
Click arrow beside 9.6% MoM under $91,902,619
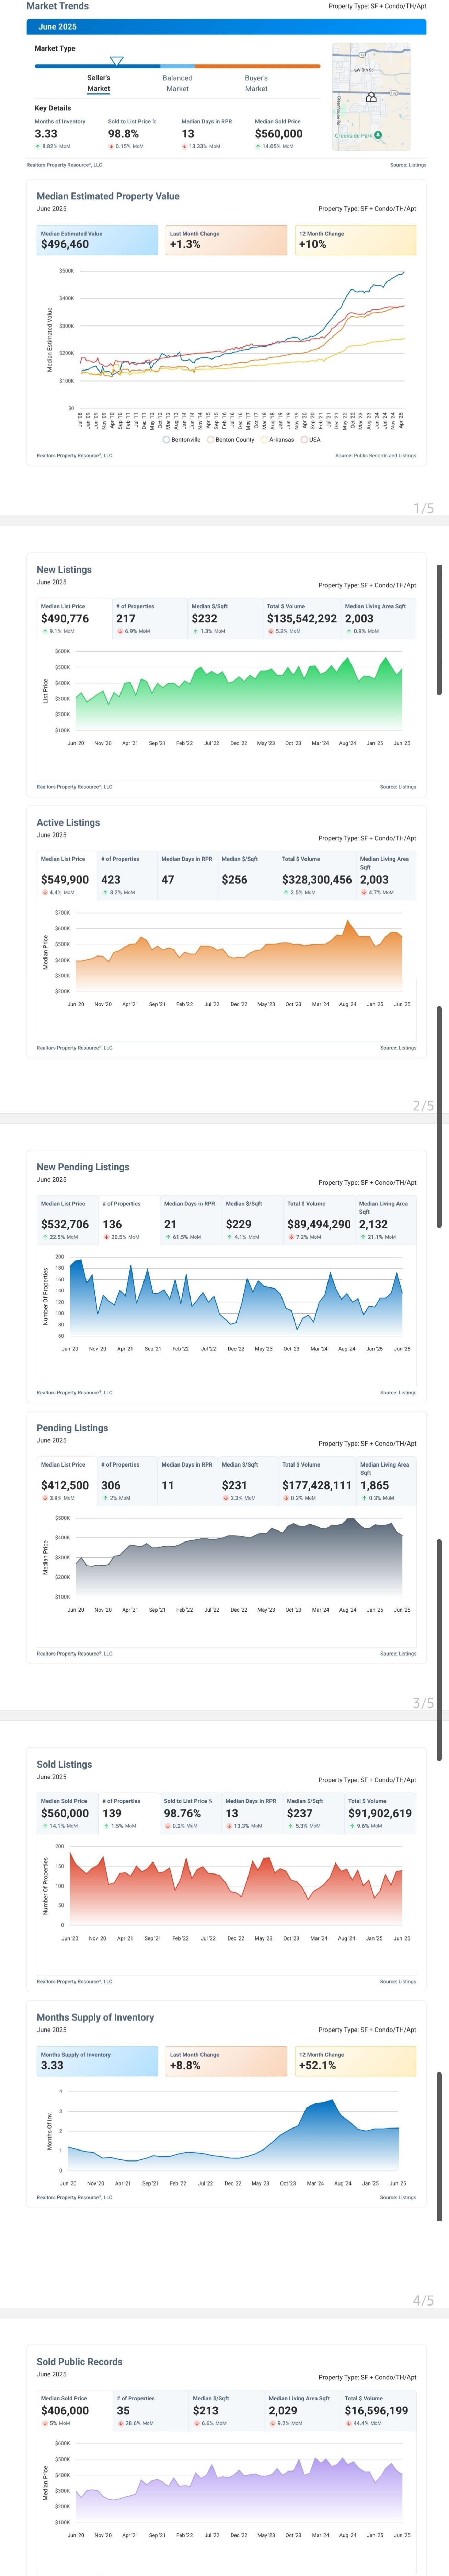[x=351, y=1826]
